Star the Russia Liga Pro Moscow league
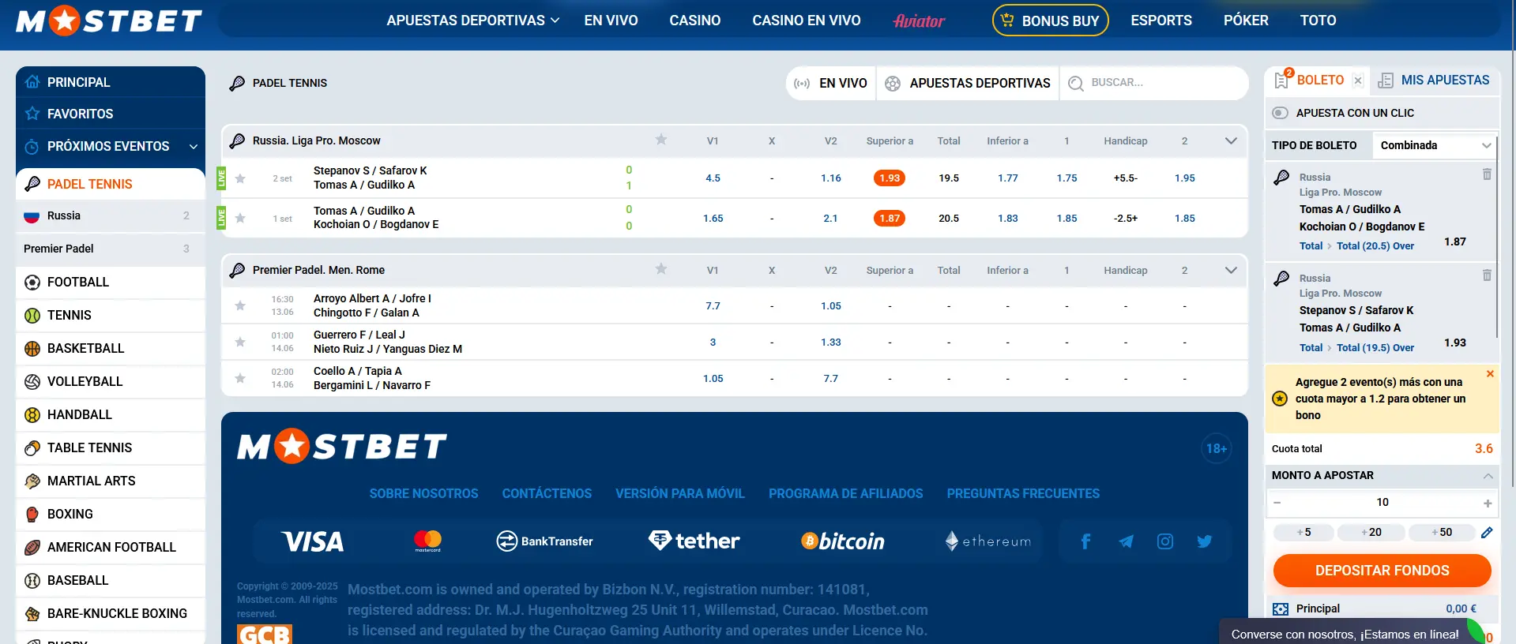The image size is (1516, 644). tap(661, 140)
